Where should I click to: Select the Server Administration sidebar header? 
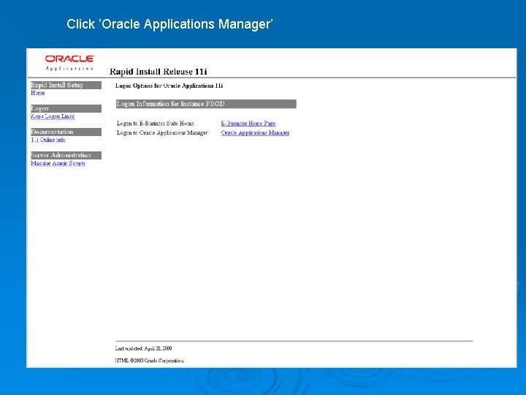click(x=66, y=155)
